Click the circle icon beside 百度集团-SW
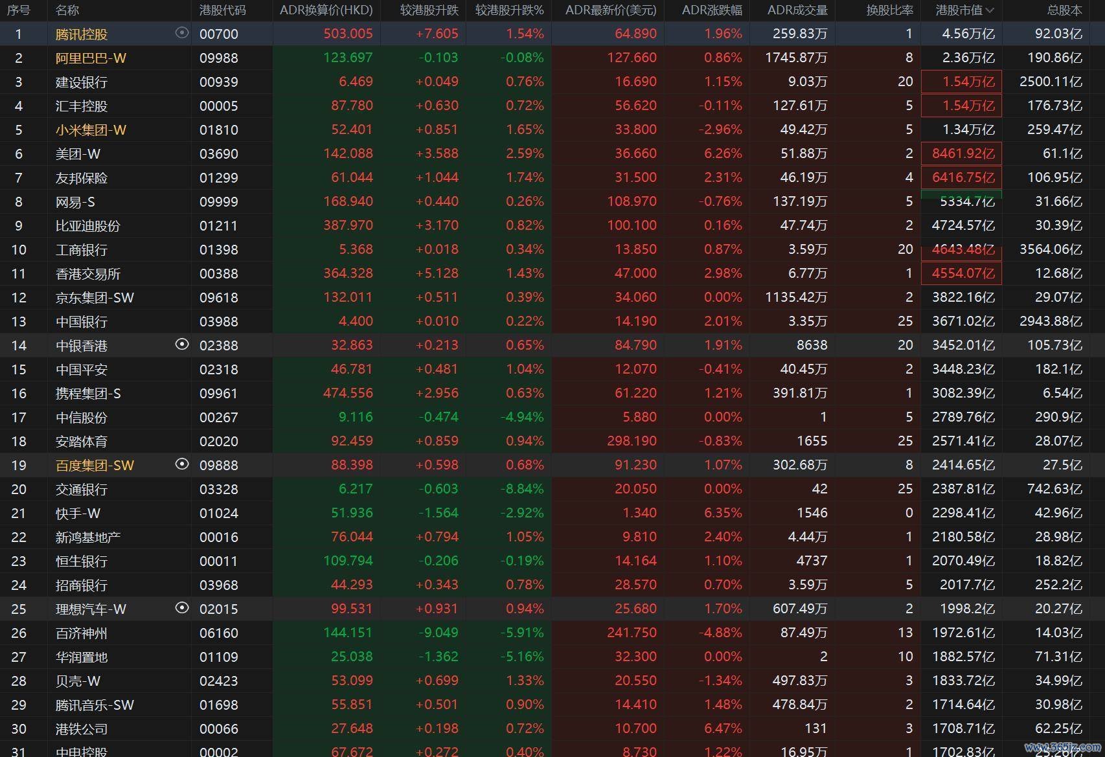Viewport: 1105px width, 757px height. coord(182,464)
